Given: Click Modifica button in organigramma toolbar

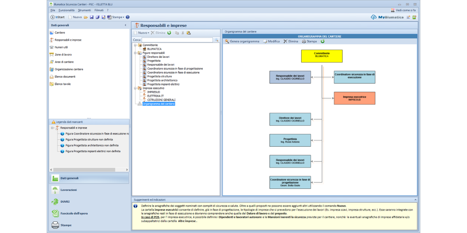Looking at the screenshot, I should click(271, 41).
